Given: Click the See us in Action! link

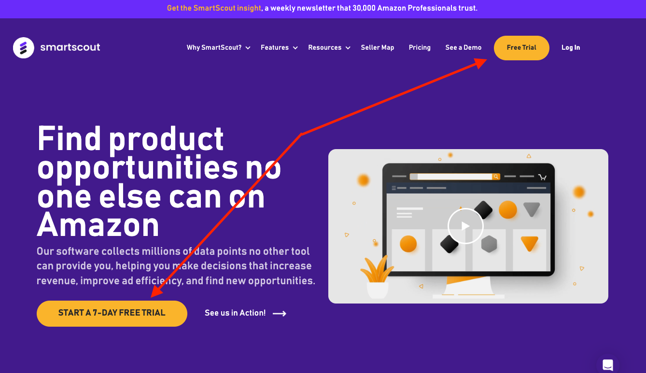Looking at the screenshot, I should 235,313.
